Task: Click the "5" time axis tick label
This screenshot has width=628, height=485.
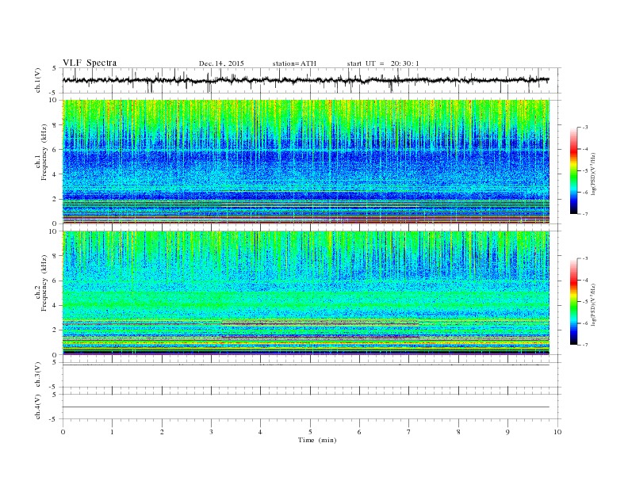Action: [x=310, y=432]
